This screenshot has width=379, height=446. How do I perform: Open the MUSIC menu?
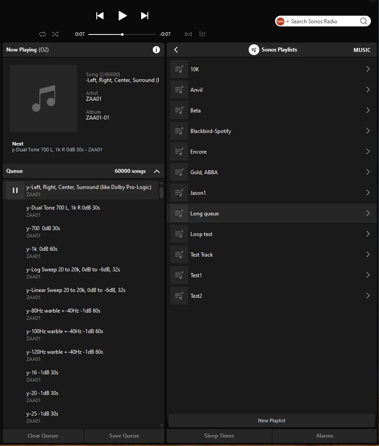(x=362, y=50)
